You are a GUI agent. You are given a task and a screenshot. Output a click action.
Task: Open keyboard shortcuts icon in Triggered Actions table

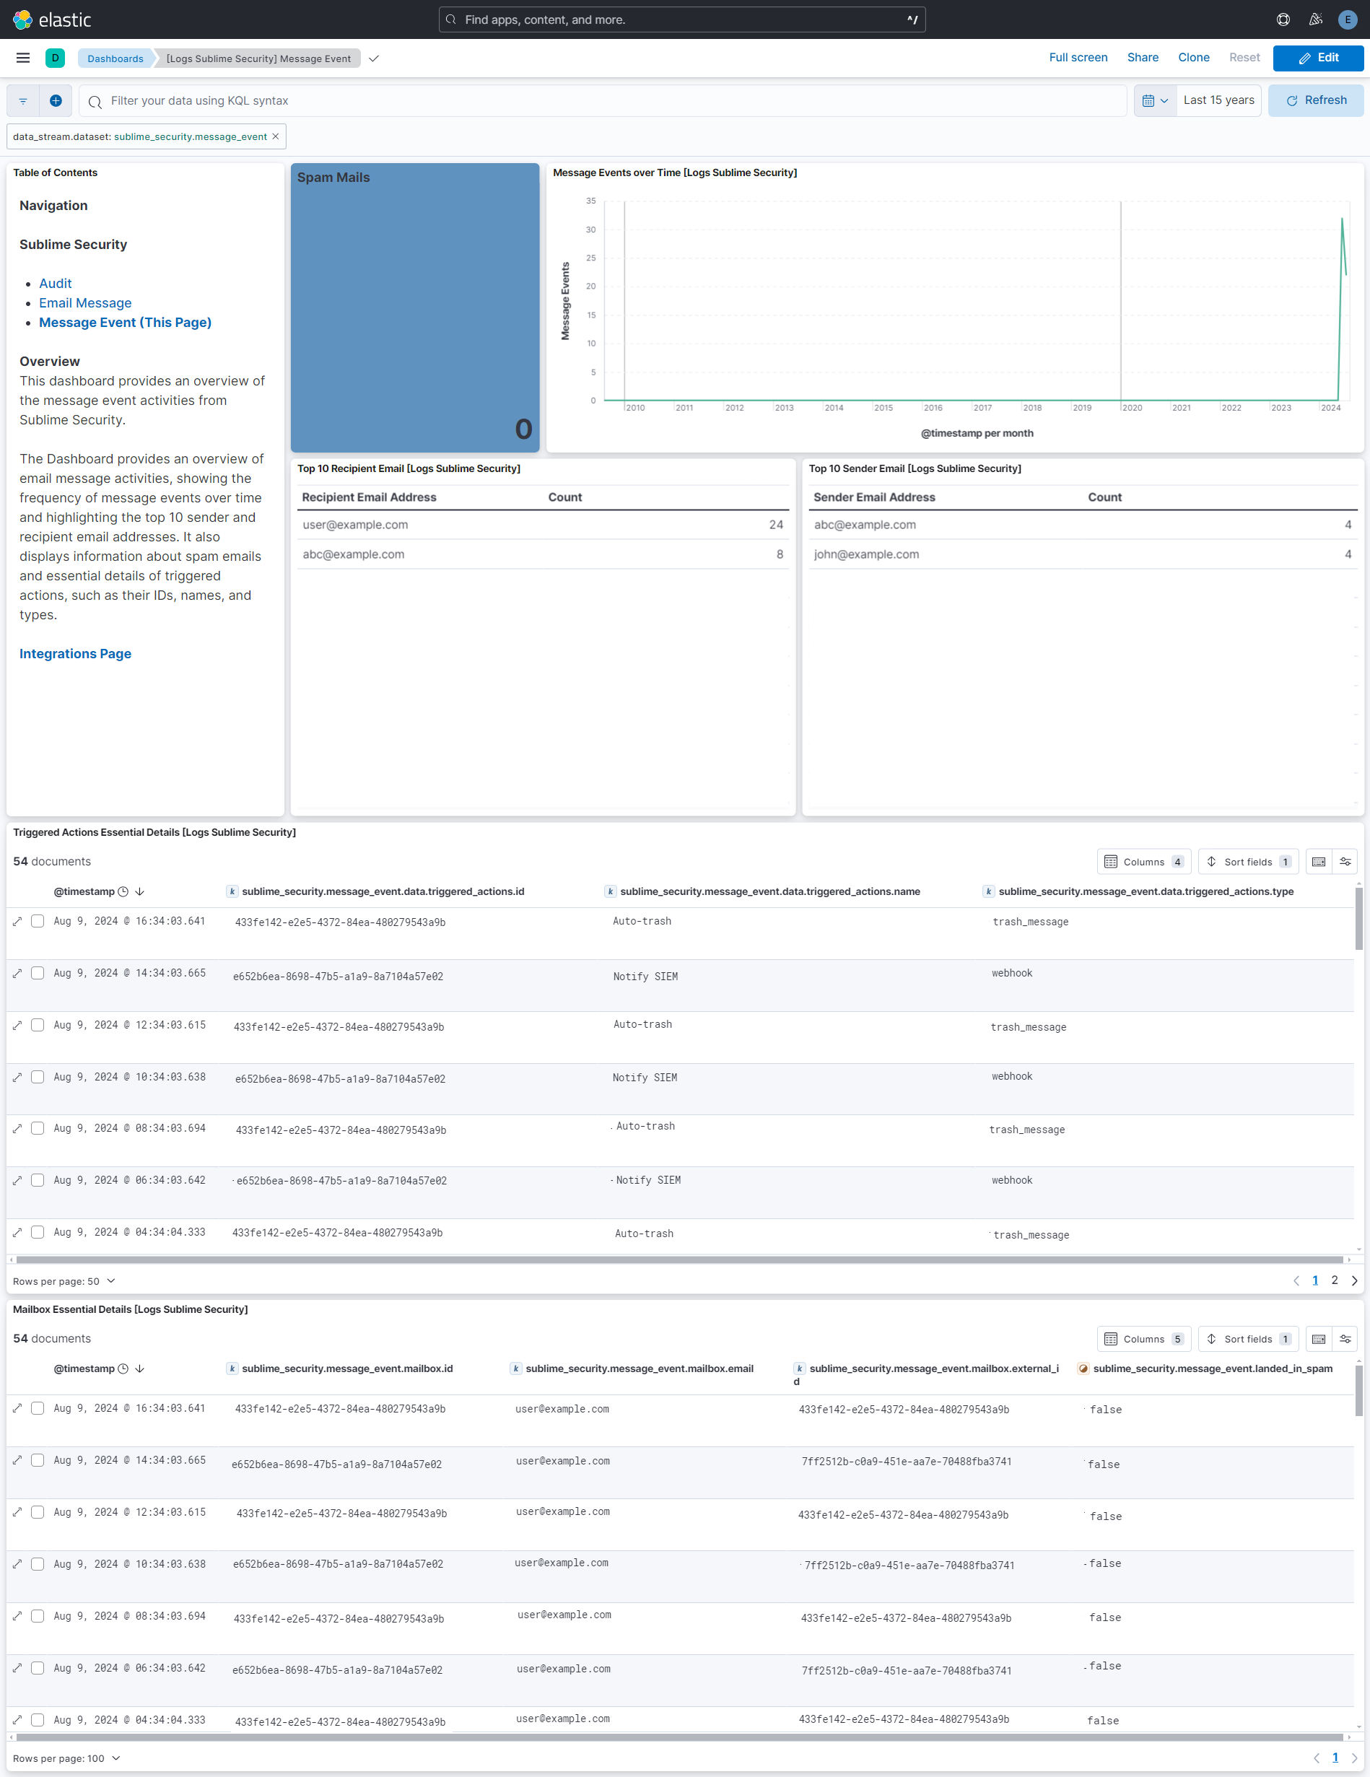(x=1319, y=861)
